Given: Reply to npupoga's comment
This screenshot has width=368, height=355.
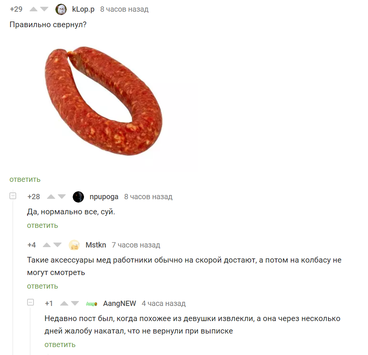Looking at the screenshot, I should [43, 226].
